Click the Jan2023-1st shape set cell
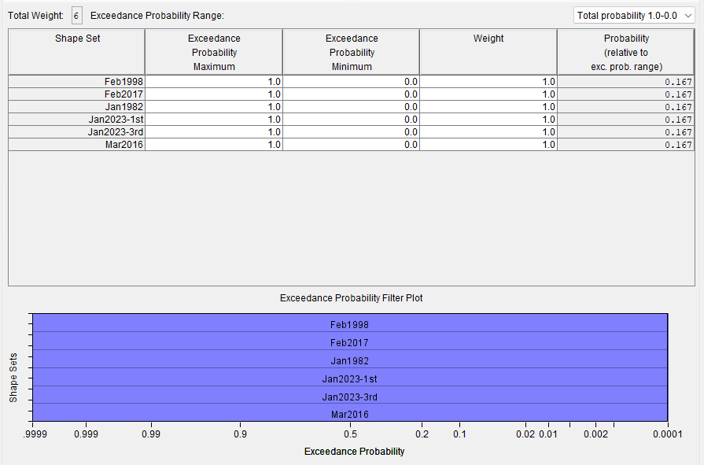 [77, 120]
